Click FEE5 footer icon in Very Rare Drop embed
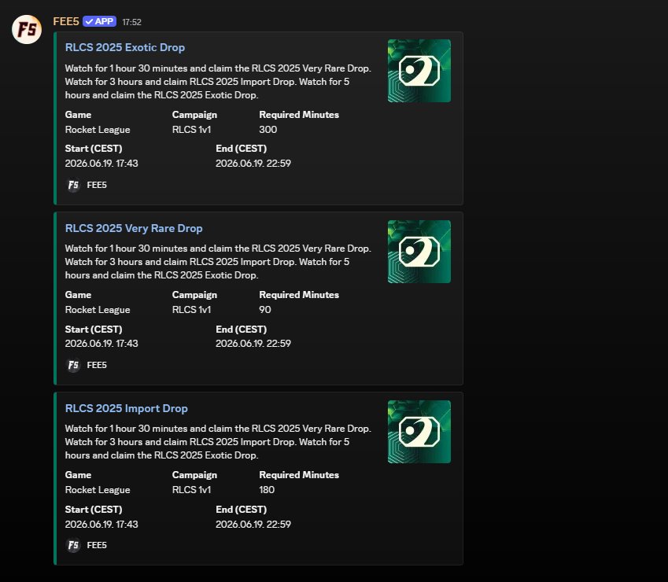Image resolution: width=668 pixels, height=582 pixels. [73, 365]
